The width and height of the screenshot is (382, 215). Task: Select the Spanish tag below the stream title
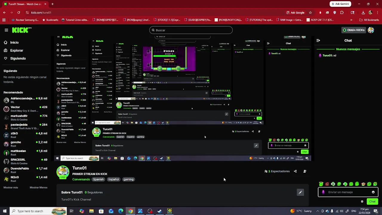pos(98,179)
